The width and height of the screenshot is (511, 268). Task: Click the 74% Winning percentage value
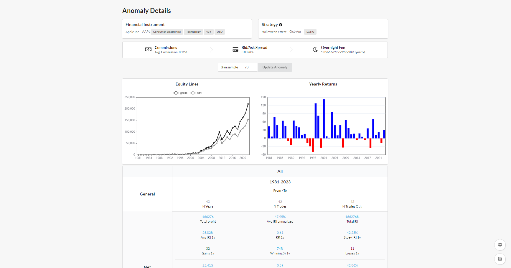pos(280,249)
